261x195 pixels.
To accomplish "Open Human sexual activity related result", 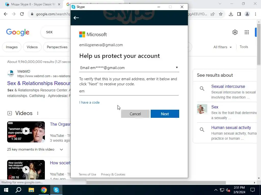I will point(231,127).
